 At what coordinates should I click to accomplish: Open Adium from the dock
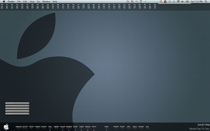point(94,127)
